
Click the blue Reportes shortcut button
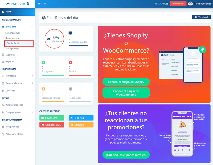(x=81, y=118)
